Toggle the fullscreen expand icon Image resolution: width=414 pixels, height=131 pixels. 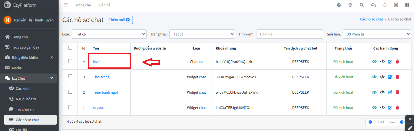(396, 5)
